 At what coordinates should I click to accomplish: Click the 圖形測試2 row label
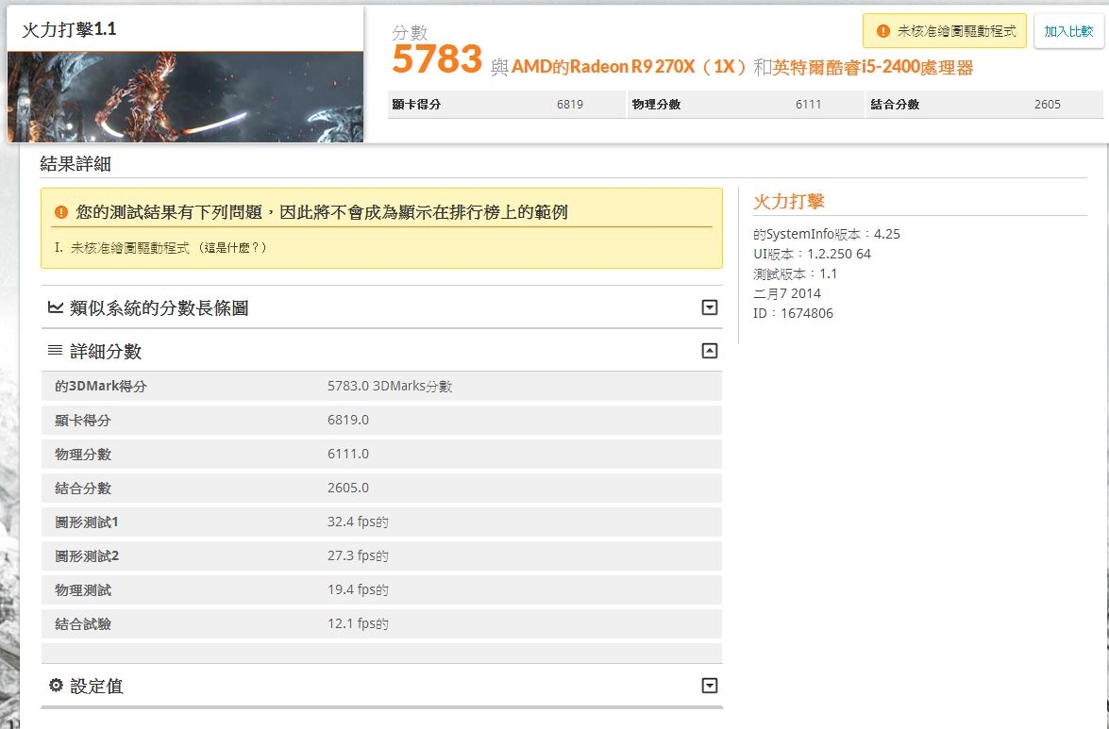86,555
